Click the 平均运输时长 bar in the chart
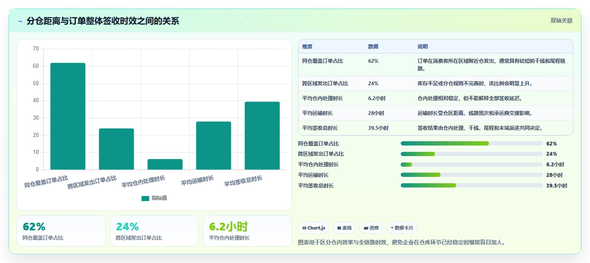Image resolution: width=590 pixels, height=263 pixels. pyautogui.click(x=214, y=145)
